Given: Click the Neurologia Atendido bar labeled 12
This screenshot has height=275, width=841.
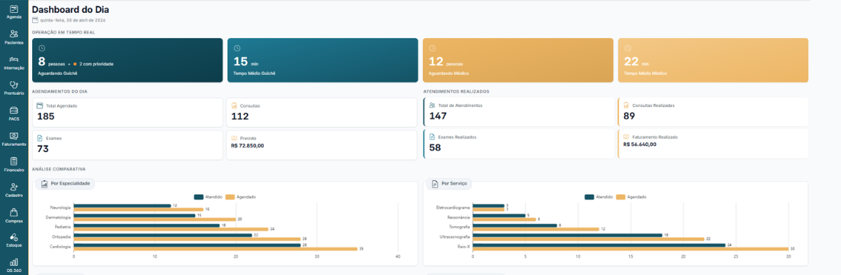Looking at the screenshot, I should click(x=122, y=205).
